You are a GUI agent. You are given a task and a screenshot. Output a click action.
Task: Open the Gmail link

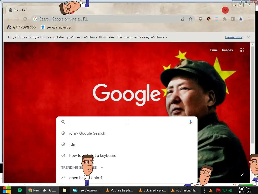[214, 50]
